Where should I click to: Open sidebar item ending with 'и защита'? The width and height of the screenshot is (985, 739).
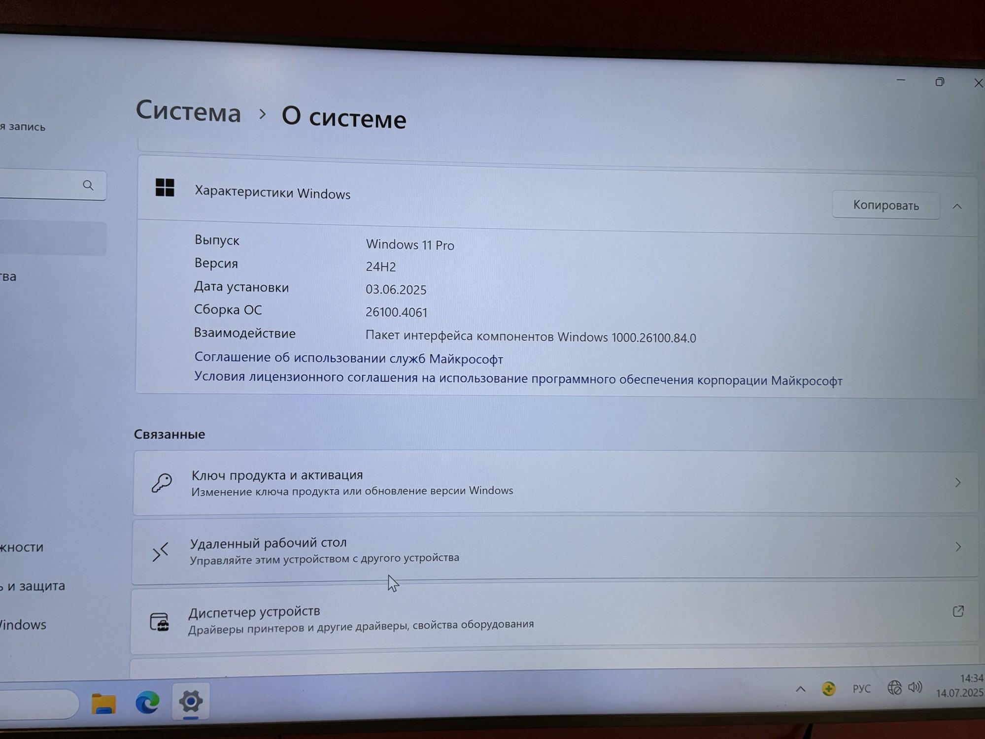(x=33, y=586)
